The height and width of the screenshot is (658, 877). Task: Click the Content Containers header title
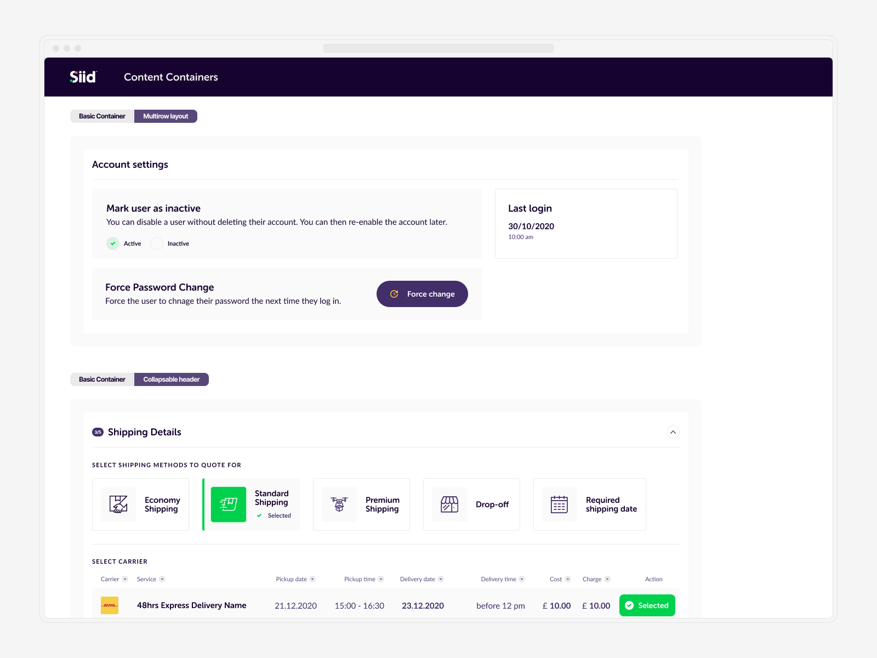[171, 77]
